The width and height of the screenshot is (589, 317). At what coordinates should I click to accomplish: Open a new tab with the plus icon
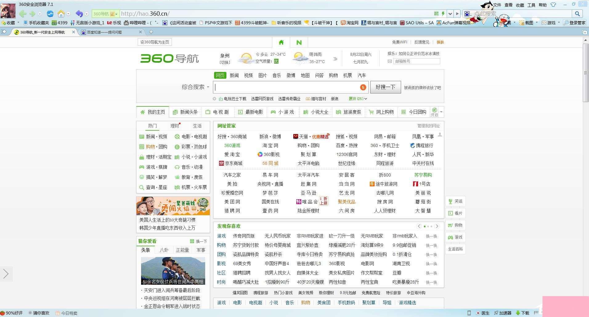point(151,32)
